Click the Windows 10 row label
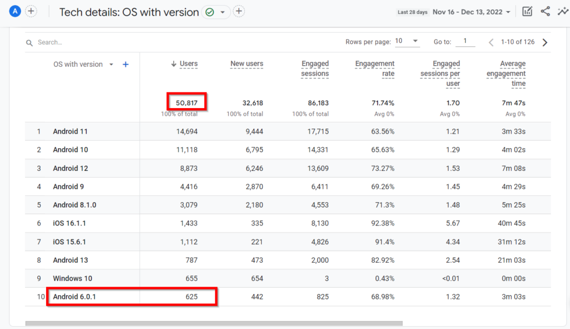 (x=73, y=278)
